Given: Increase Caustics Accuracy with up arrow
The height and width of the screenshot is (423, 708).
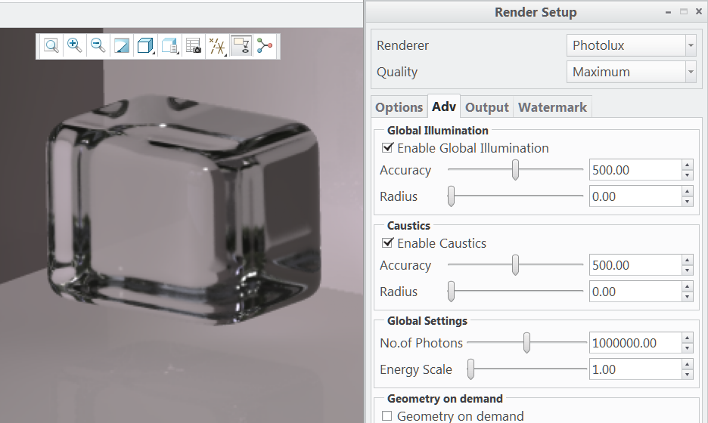Looking at the screenshot, I should (688, 260).
